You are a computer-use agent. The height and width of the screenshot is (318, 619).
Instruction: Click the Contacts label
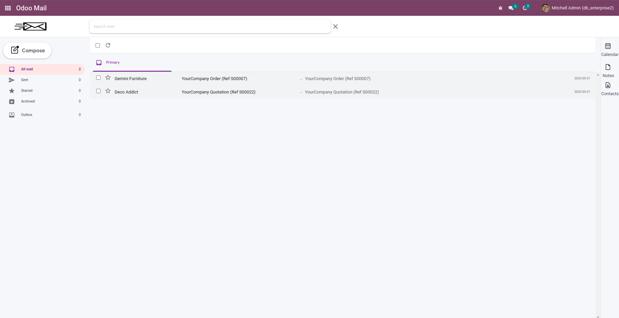point(610,94)
